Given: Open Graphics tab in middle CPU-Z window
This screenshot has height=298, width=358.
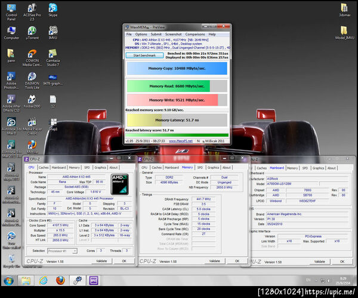Looking at the screenshot, I should coord(213,167).
